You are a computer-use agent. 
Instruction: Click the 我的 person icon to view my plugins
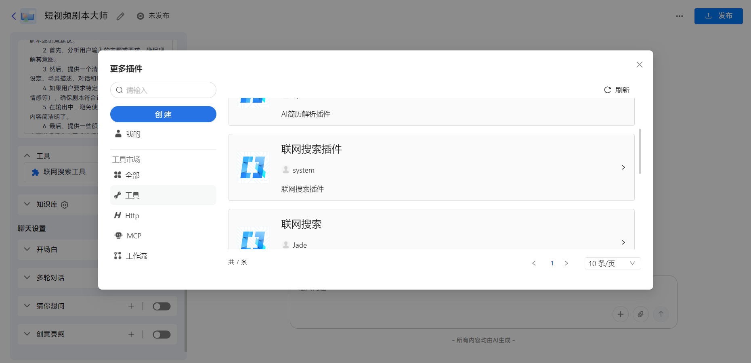[x=118, y=134]
